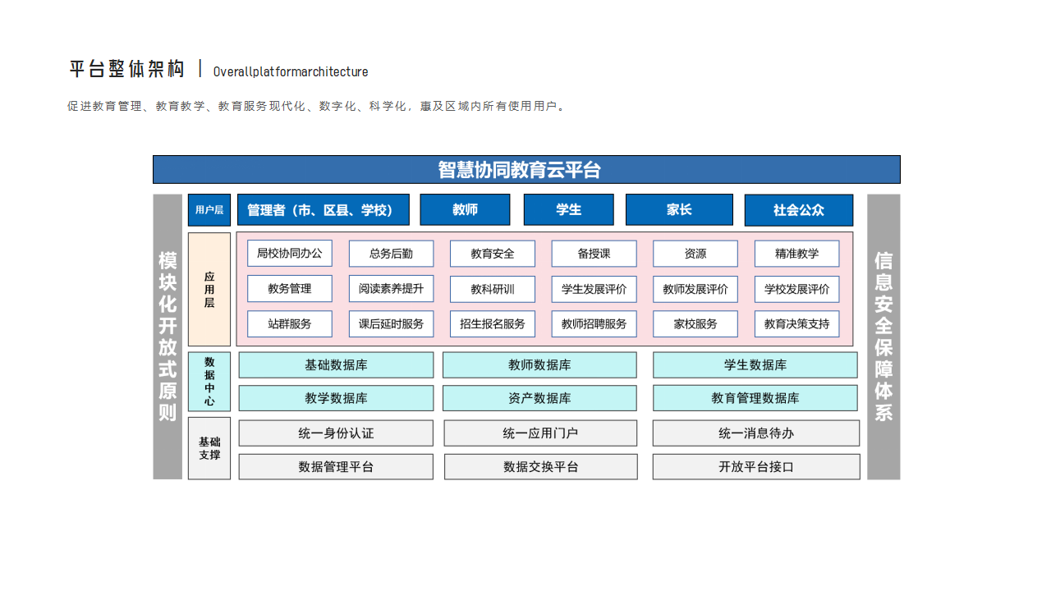Select the 阅读素养提升 box

pos(391,289)
